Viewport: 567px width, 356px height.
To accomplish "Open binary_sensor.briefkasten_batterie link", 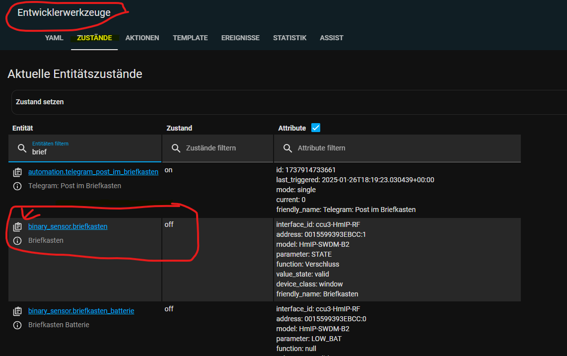I will coord(81,311).
